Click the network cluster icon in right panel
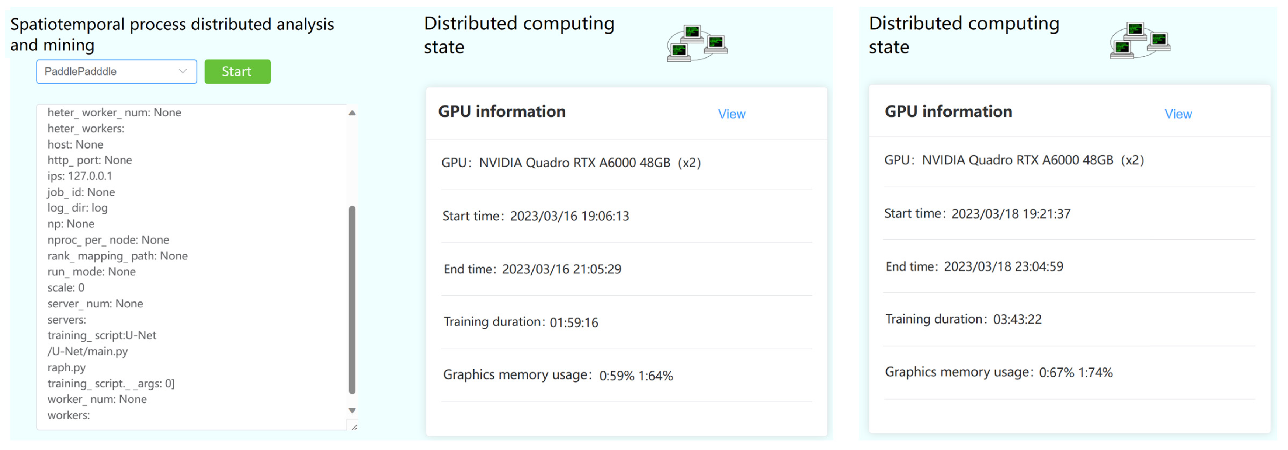The image size is (1288, 450). (1140, 40)
